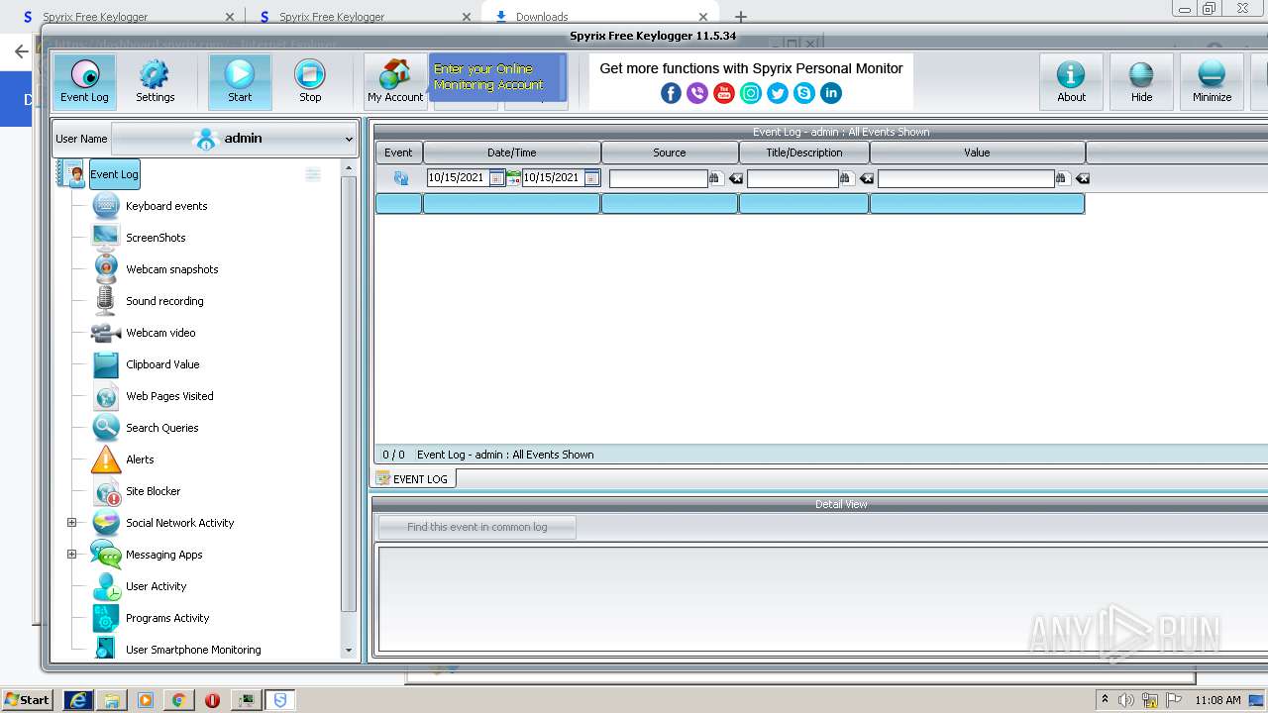Select Programs Activity in the tree
Image resolution: width=1268 pixels, height=713 pixels.
coord(167,618)
